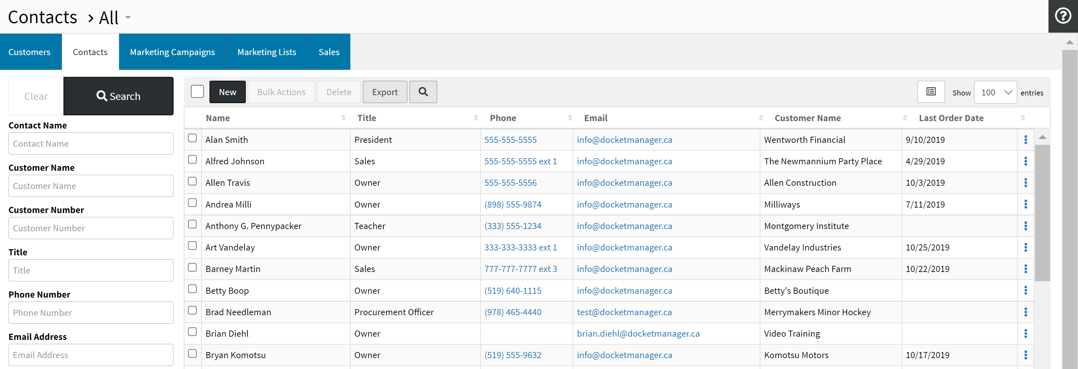The image size is (1078, 369).
Task: Open actions menu for Alan Smith row
Action: pos(1025,140)
